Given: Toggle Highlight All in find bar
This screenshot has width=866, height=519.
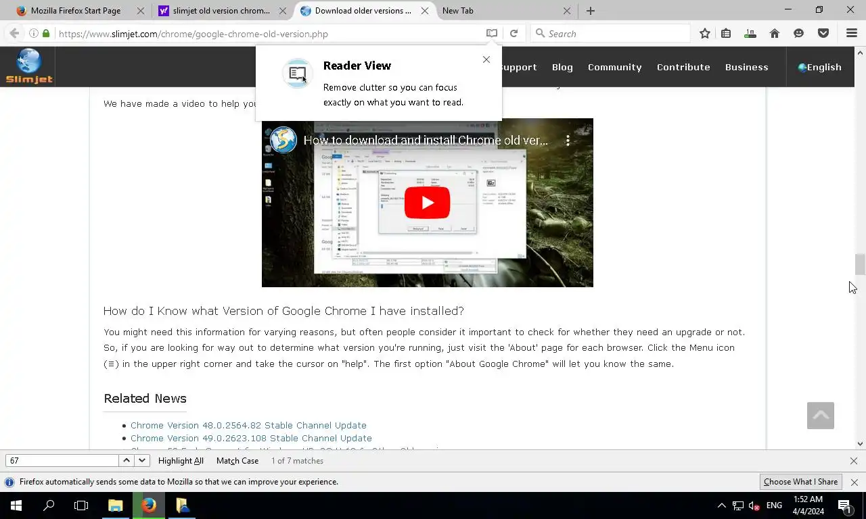Looking at the screenshot, I should [x=181, y=461].
